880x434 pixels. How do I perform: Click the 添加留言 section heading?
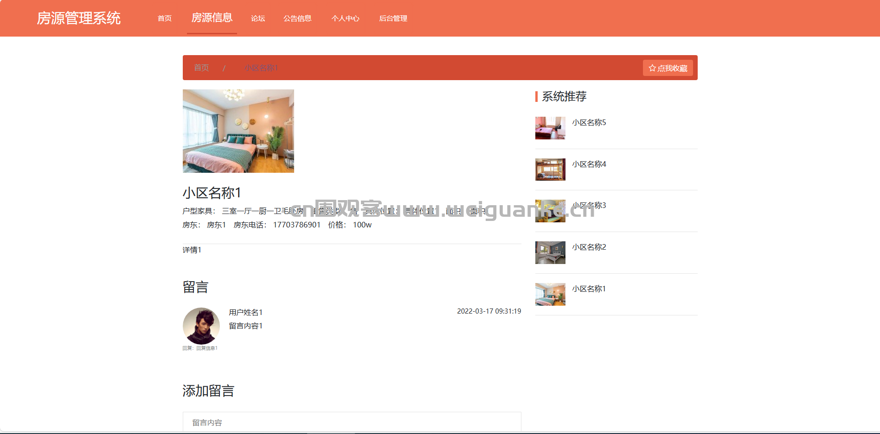208,391
